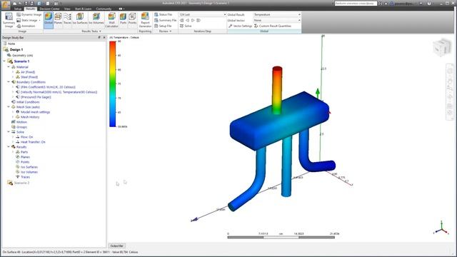Open the Decision Center tab
The width and height of the screenshot is (457, 257).
[x=49, y=9]
